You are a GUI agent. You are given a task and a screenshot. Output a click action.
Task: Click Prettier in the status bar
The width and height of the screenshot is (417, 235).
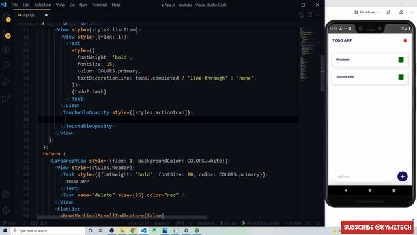click(293, 223)
